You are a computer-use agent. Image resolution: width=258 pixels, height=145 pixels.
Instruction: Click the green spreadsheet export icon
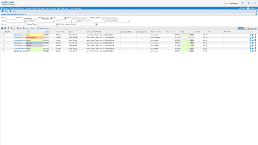coord(5,28)
